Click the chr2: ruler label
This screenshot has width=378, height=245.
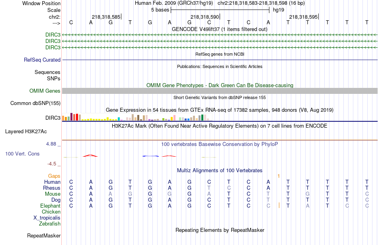[x=55, y=17]
